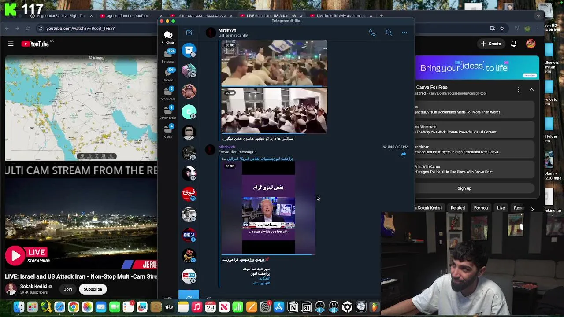Open the Canva 'Bring your ideas to life' banner
This screenshot has width=564, height=317.
pyautogui.click(x=477, y=67)
